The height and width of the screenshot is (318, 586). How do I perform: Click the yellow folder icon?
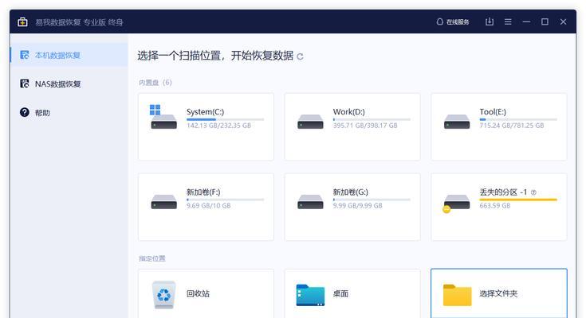coord(457,295)
